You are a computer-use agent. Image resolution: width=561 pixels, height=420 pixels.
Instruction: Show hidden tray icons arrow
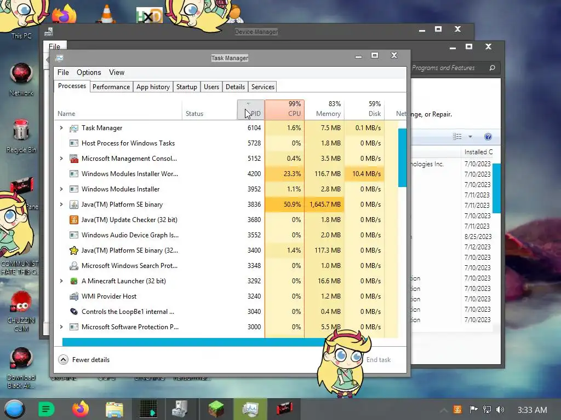pos(443,410)
